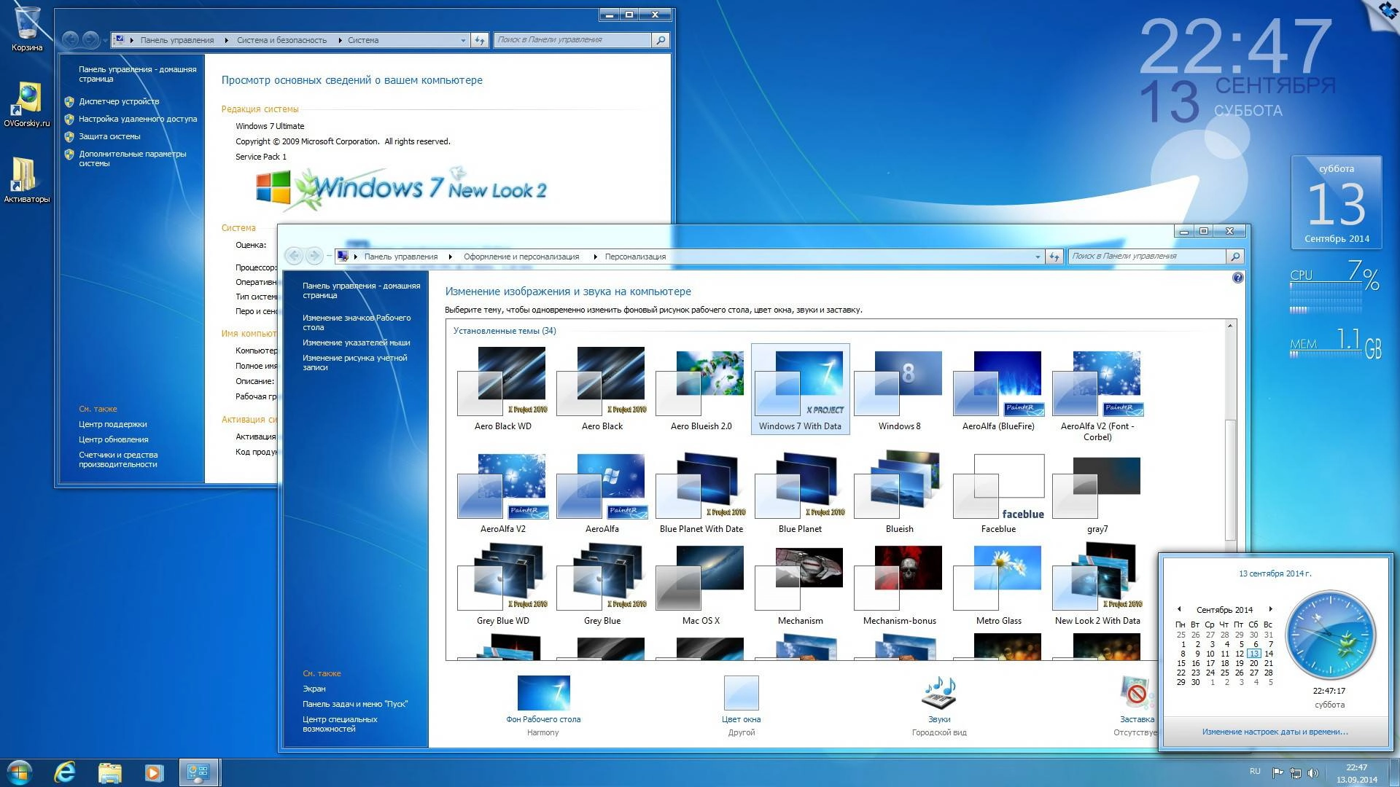Click the back arrow in the System window

point(70,39)
